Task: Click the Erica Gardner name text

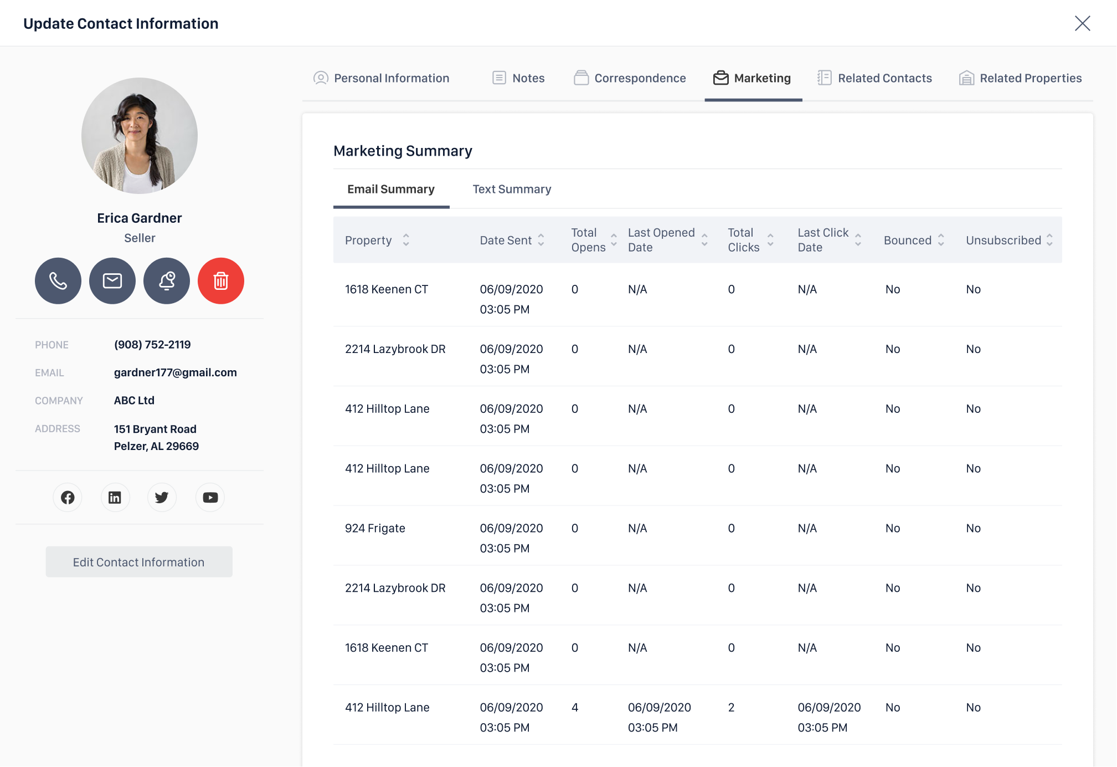Action: tap(140, 218)
